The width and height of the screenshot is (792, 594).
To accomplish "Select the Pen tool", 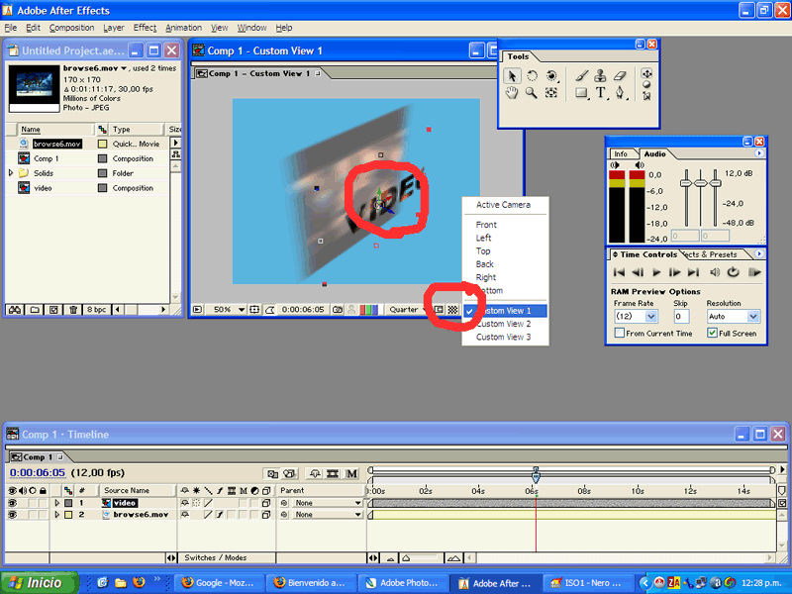I will pyautogui.click(x=621, y=93).
